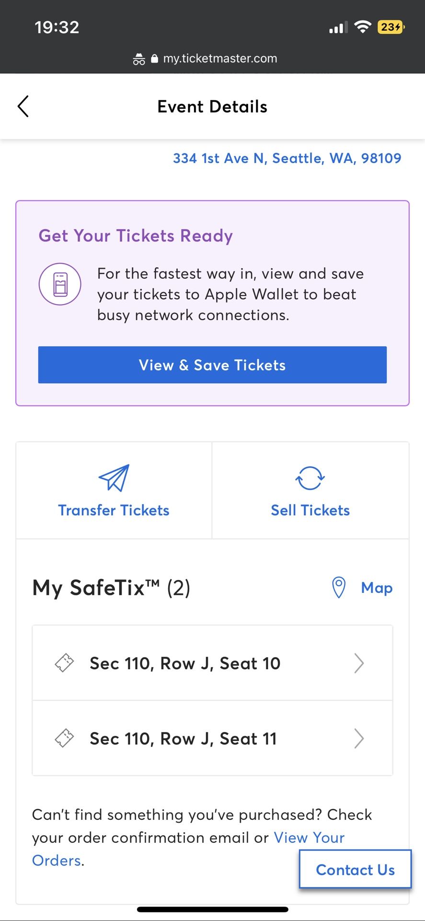Image resolution: width=425 pixels, height=921 pixels.
Task: Tap the paper plane transfer icon
Action: [114, 478]
